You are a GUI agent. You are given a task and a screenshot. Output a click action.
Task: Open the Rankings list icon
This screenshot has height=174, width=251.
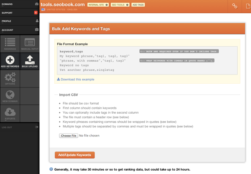10,43
